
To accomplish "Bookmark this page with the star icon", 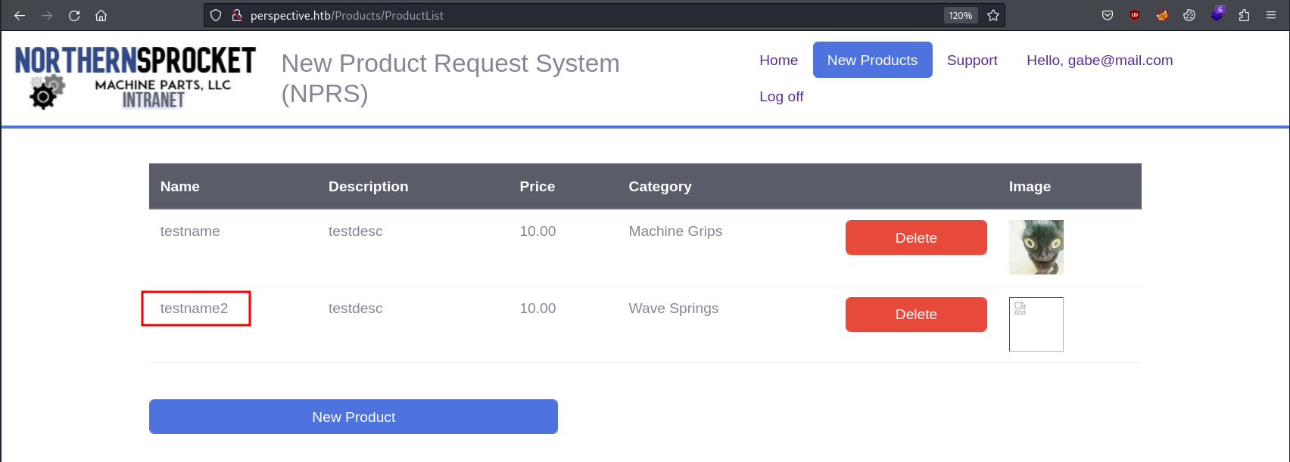I will (993, 15).
